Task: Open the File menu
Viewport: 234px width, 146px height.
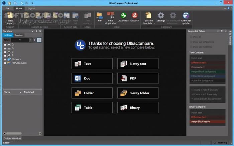Action: pos(7,8)
